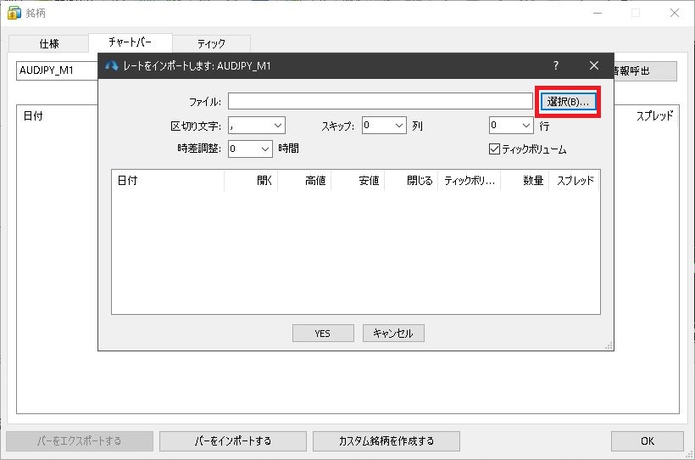This screenshot has width=695, height=460.
Task: Grab the import dialog resize grip
Action: coord(609,346)
